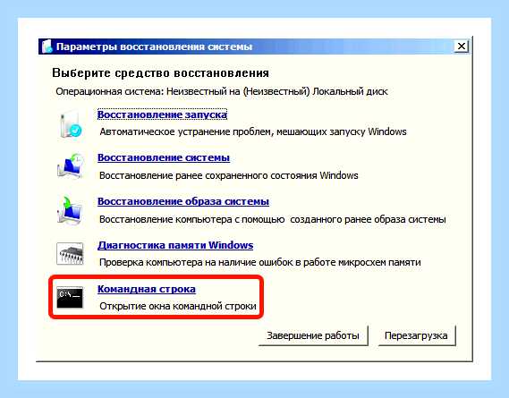This screenshot has width=509, height=398.
Task: Click the System Restore clock icon
Action: (x=71, y=166)
